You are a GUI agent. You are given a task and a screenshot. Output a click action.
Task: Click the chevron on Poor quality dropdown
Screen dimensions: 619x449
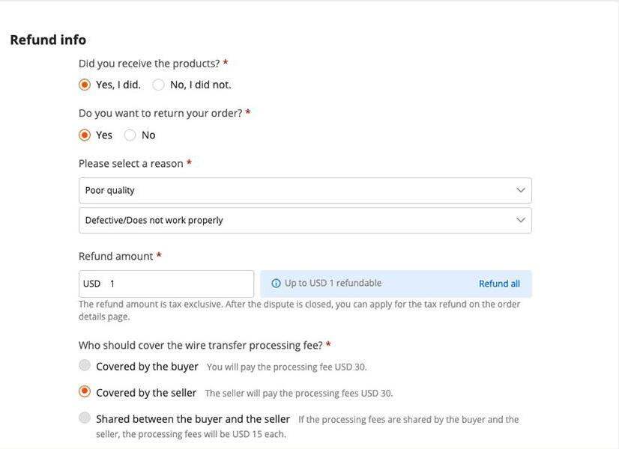(x=521, y=190)
